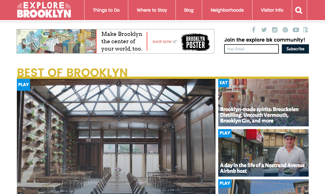325x194 pixels.
Task: Click the Pinterest icon
Action: point(285,30)
